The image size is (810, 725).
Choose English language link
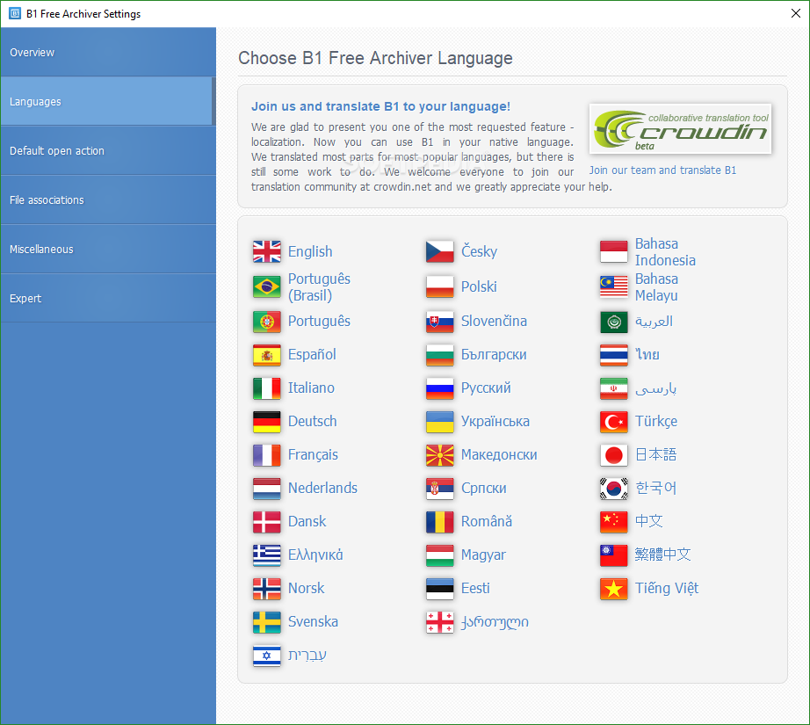coord(310,251)
